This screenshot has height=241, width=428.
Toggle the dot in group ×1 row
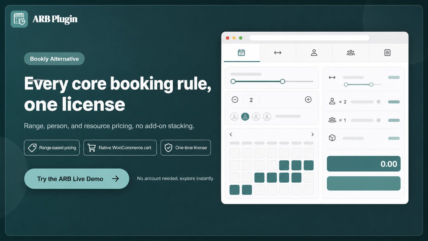click(379, 120)
